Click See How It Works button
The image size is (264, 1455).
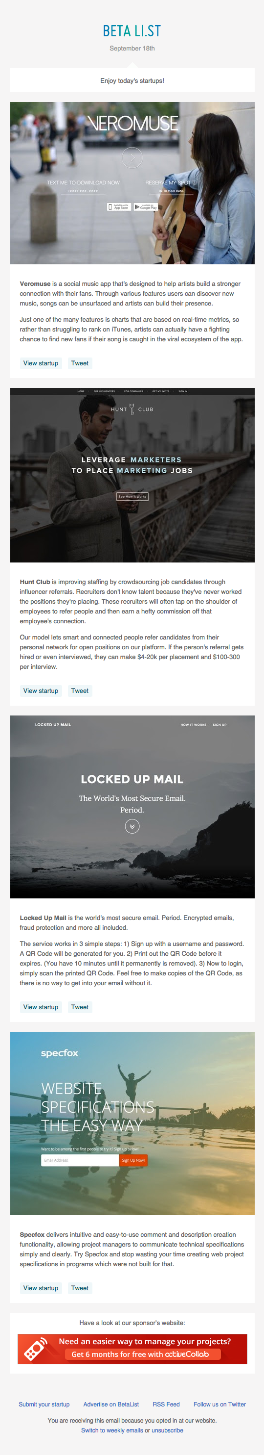coord(132,496)
